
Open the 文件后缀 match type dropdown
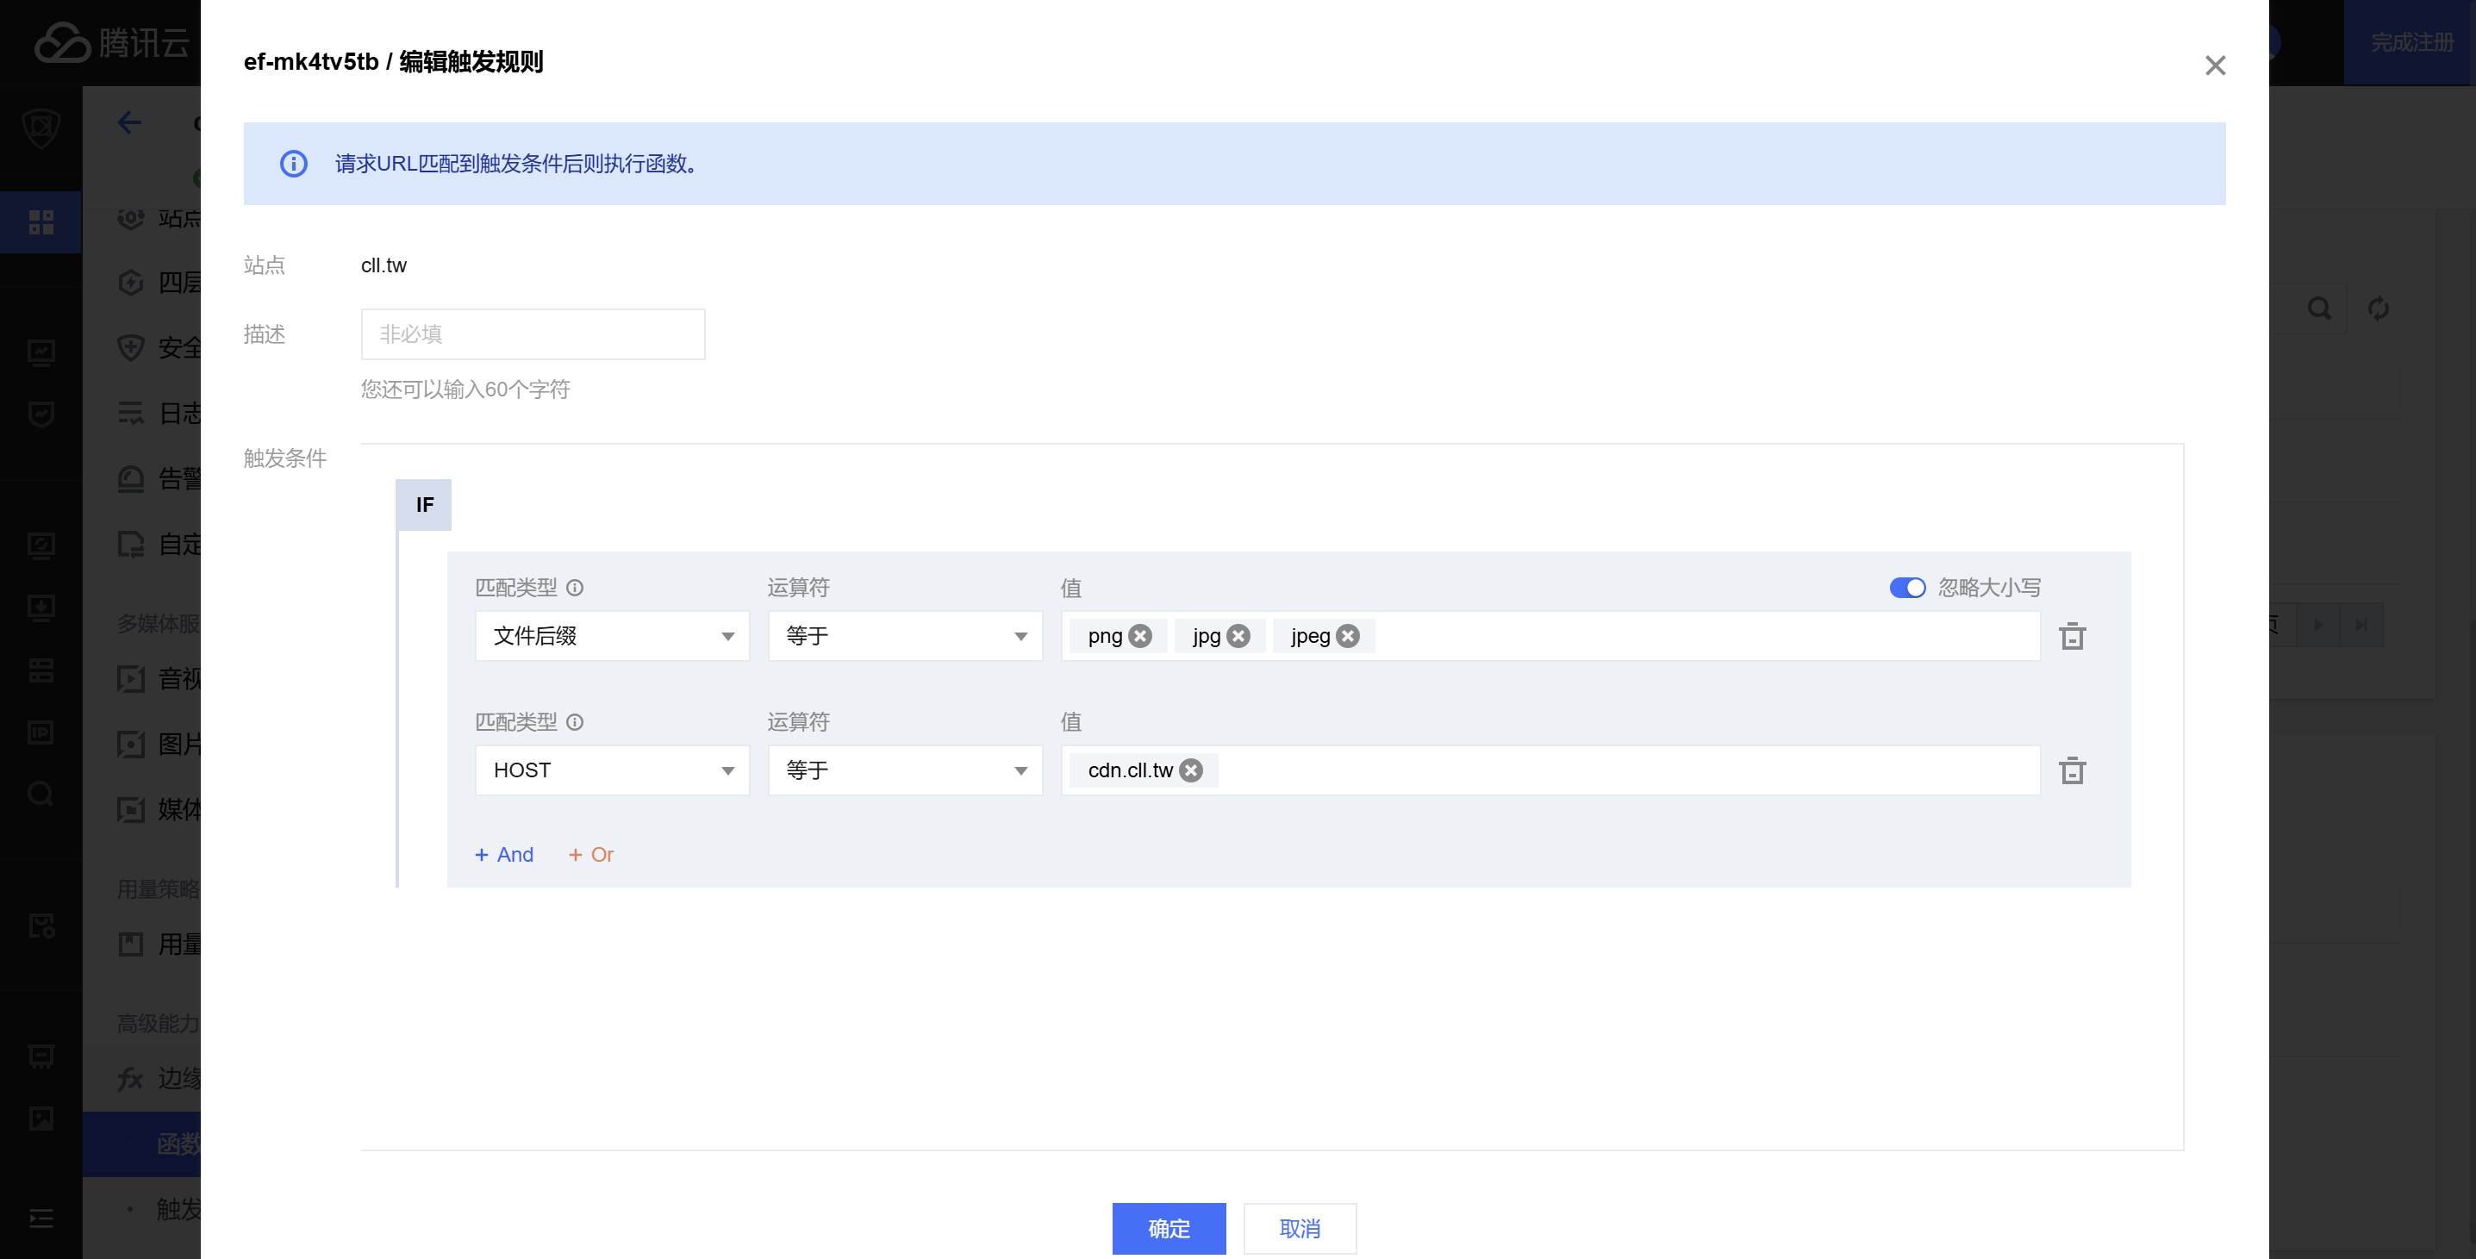click(612, 636)
